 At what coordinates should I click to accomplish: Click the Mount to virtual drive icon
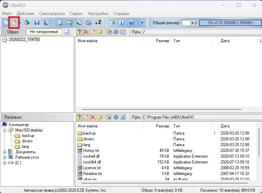(89, 23)
